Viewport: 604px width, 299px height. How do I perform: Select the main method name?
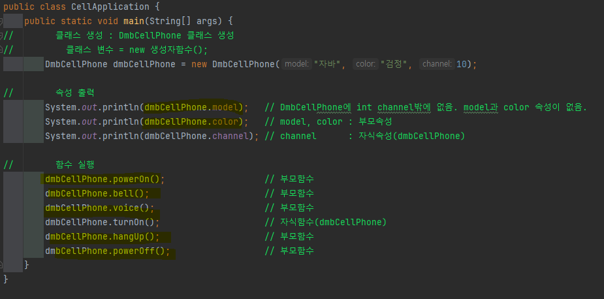[134, 21]
